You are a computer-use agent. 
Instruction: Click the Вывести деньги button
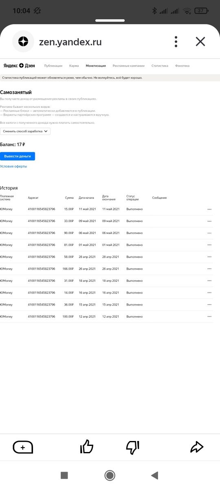coord(18,156)
